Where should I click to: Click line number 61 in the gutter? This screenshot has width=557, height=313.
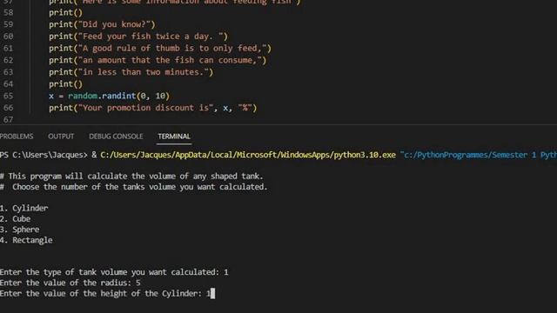pos(8,49)
